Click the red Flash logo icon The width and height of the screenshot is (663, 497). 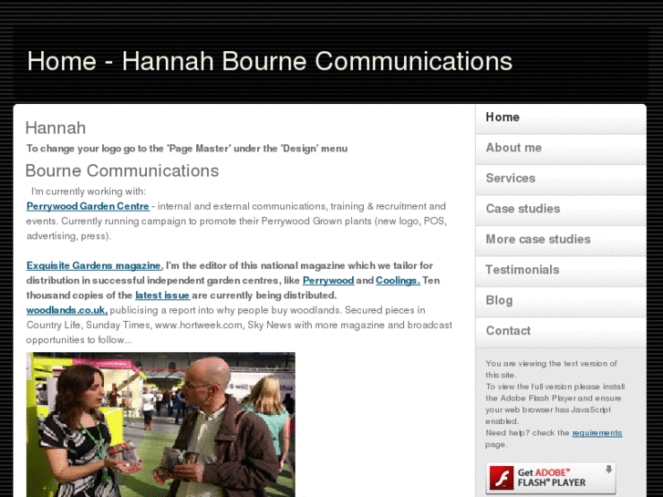pyautogui.click(x=502, y=478)
